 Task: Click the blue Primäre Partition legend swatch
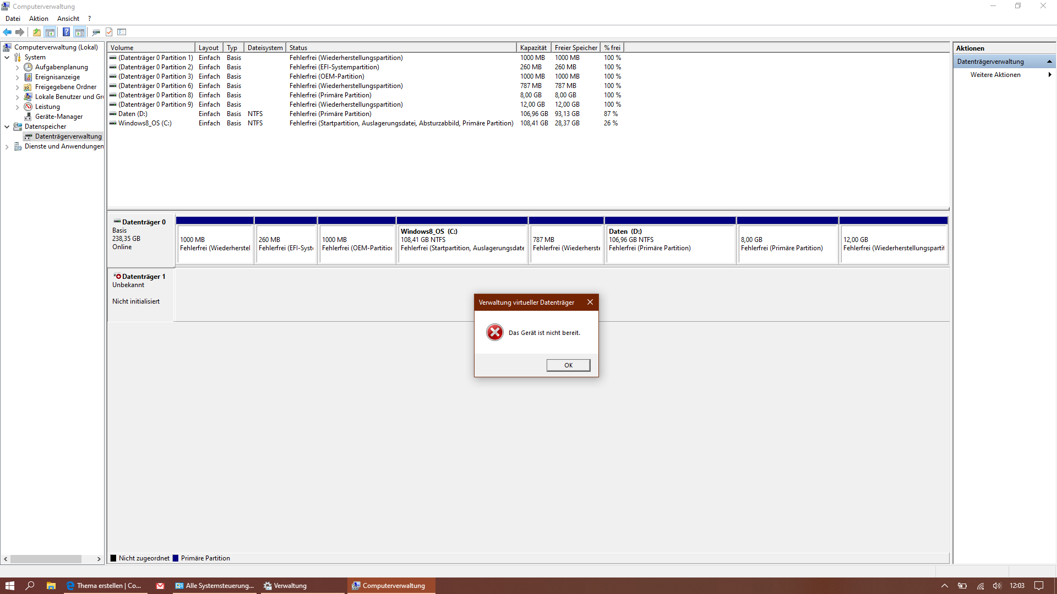[176, 558]
